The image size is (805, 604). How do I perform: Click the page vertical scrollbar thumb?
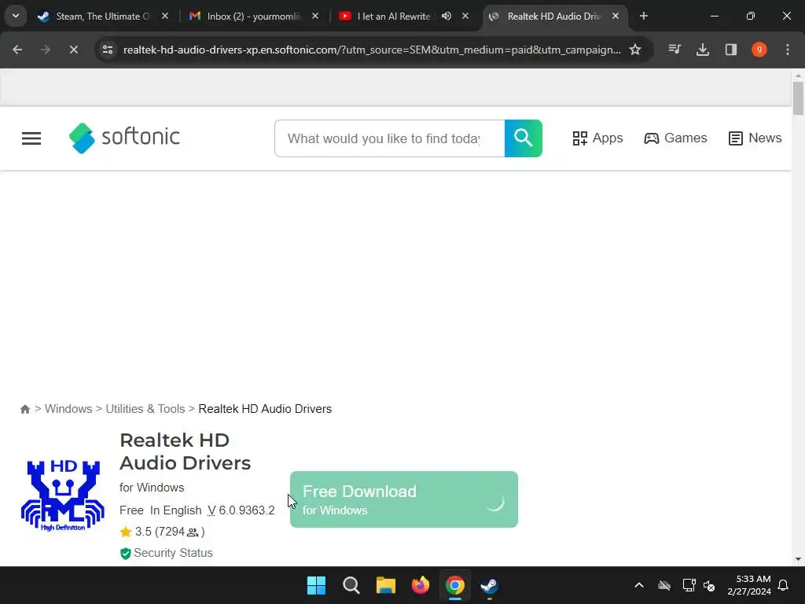coord(798,98)
